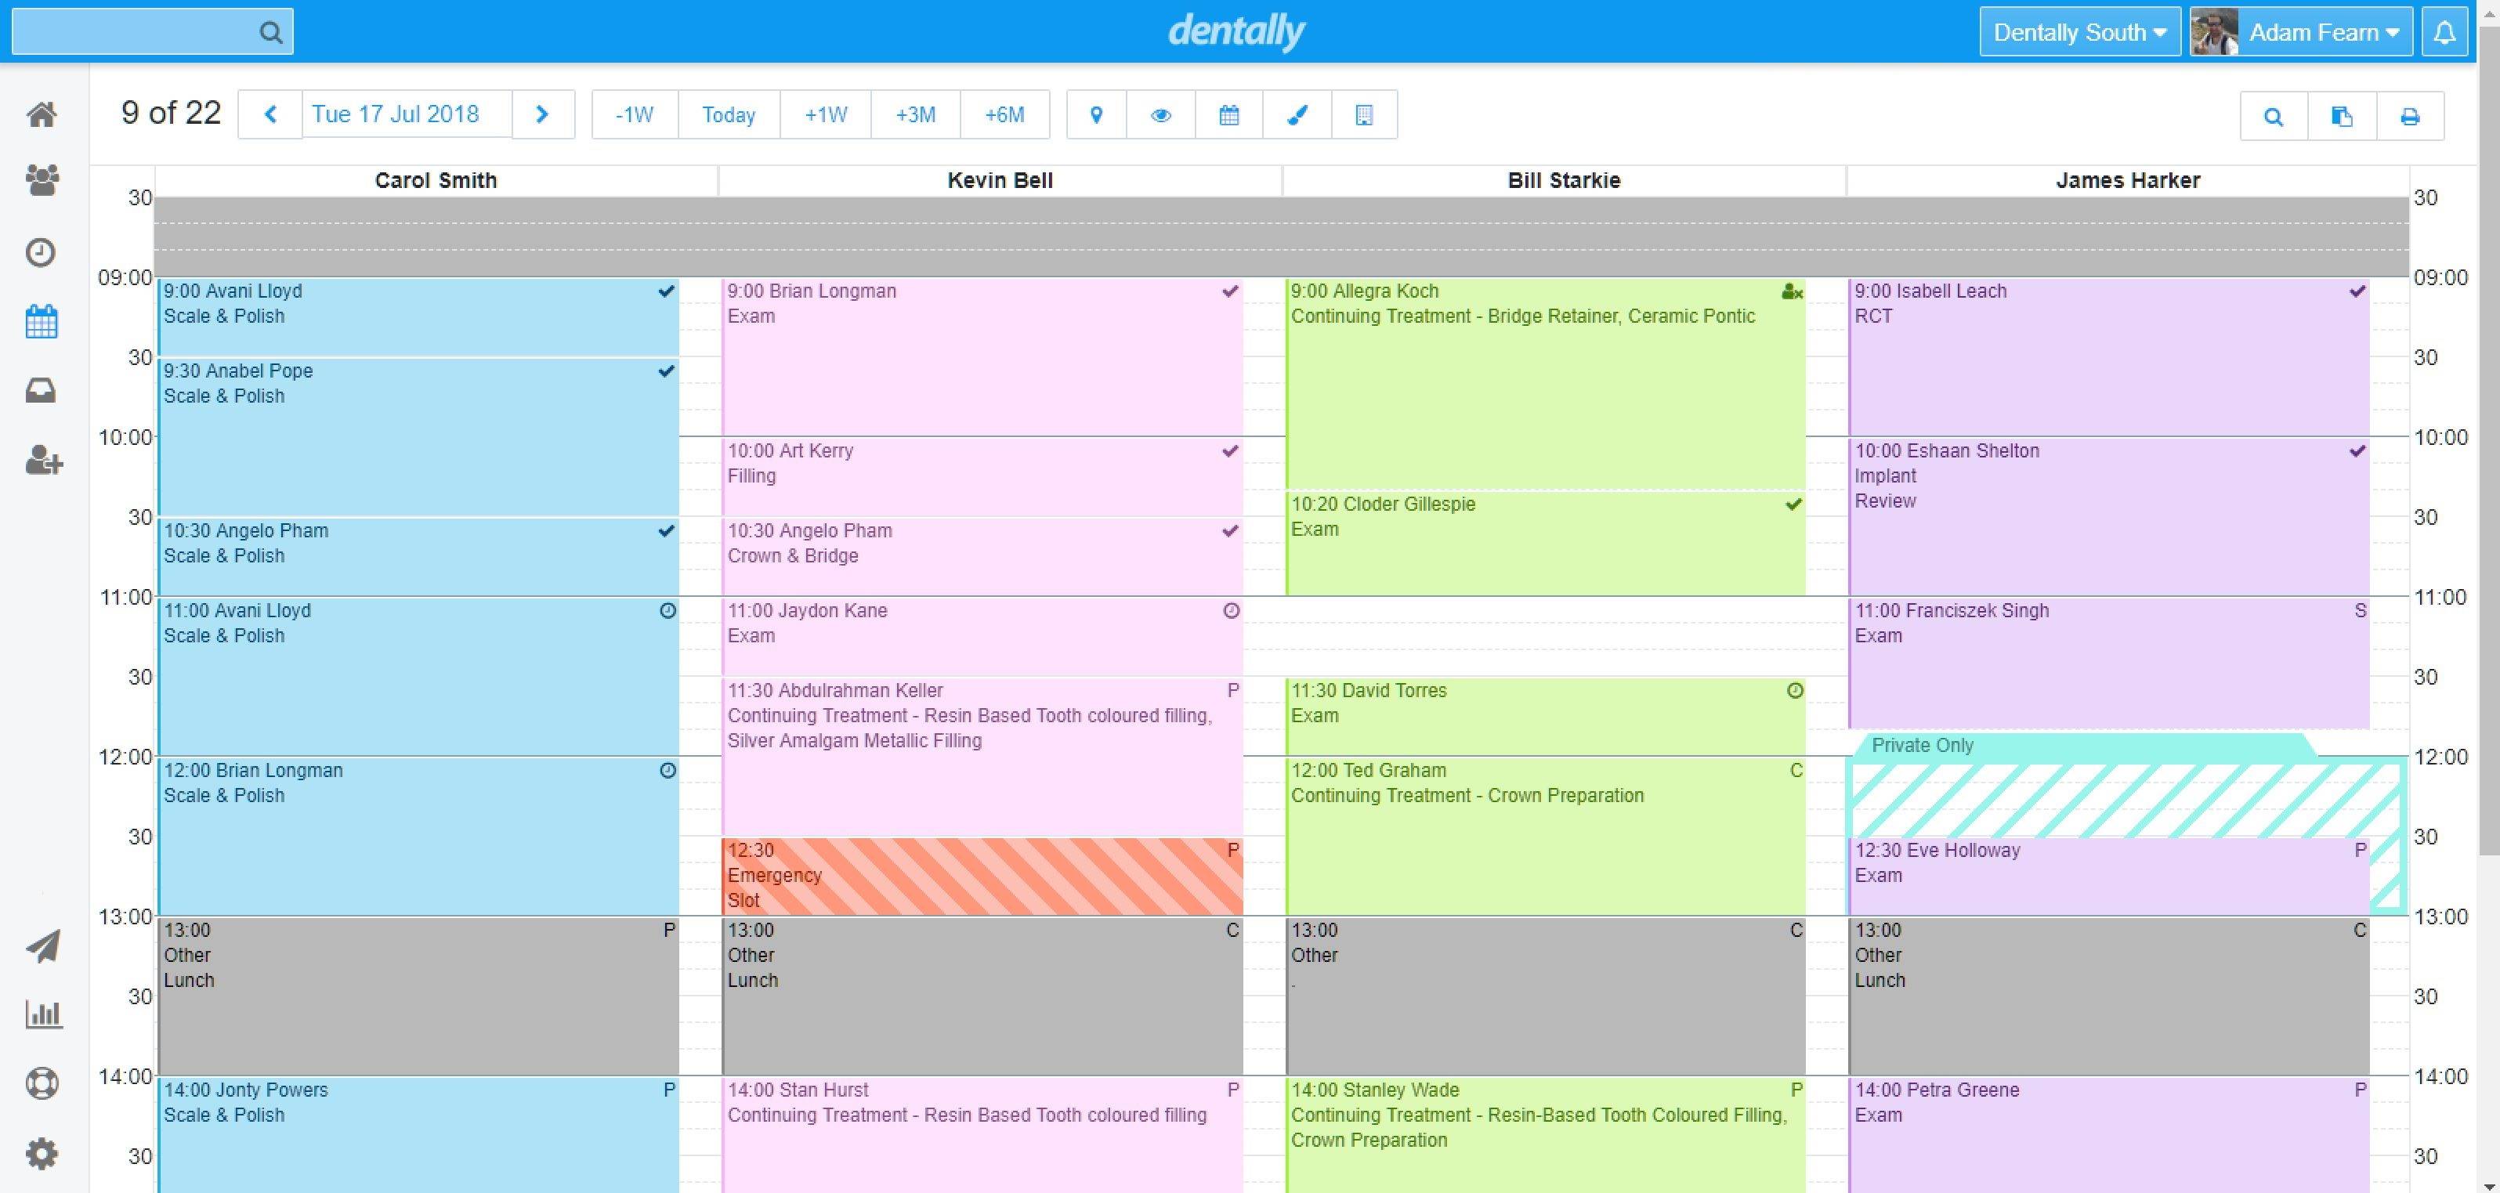Click the map pin location toolbar button
The height and width of the screenshot is (1193, 2500).
pos(1096,115)
